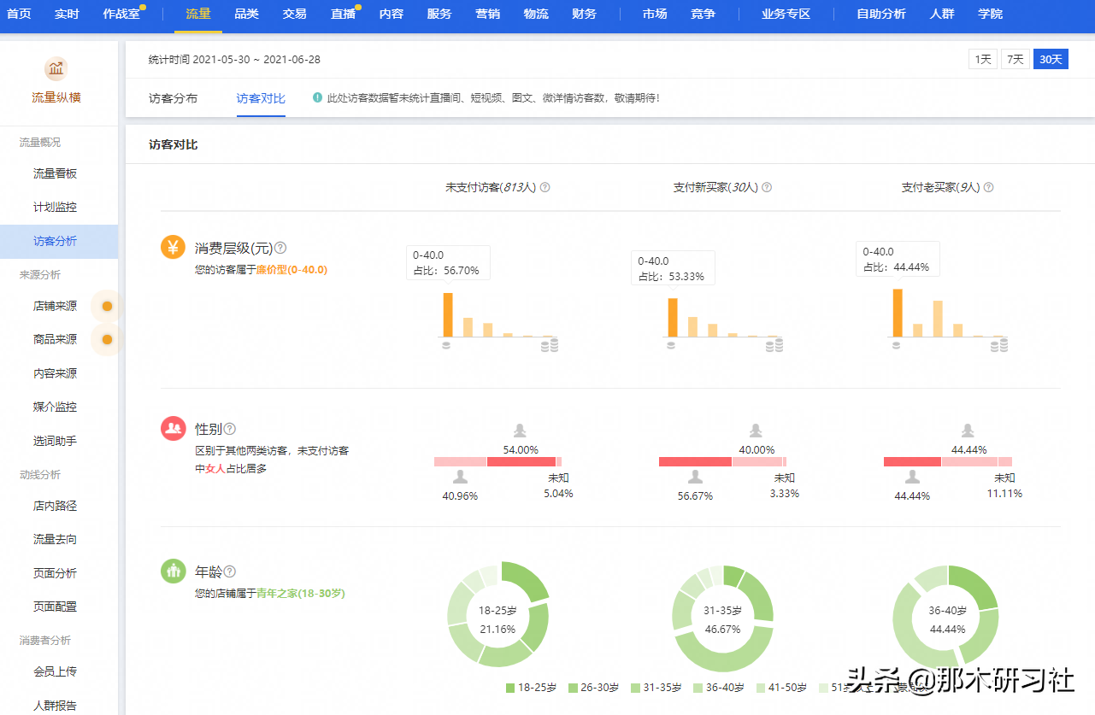This screenshot has height=715, width=1095.
Task: Click the tallest bar in 未支付访客 chart
Action: click(448, 314)
